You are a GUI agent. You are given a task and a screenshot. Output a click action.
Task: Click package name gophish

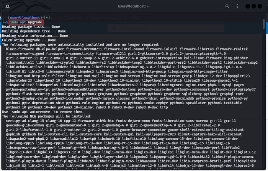click(13, 134)
